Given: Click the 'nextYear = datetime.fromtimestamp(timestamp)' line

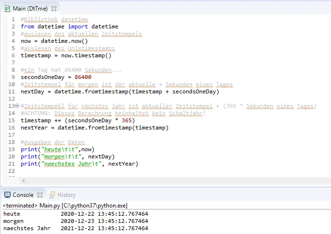Looking at the screenshot, I should [x=95, y=128].
